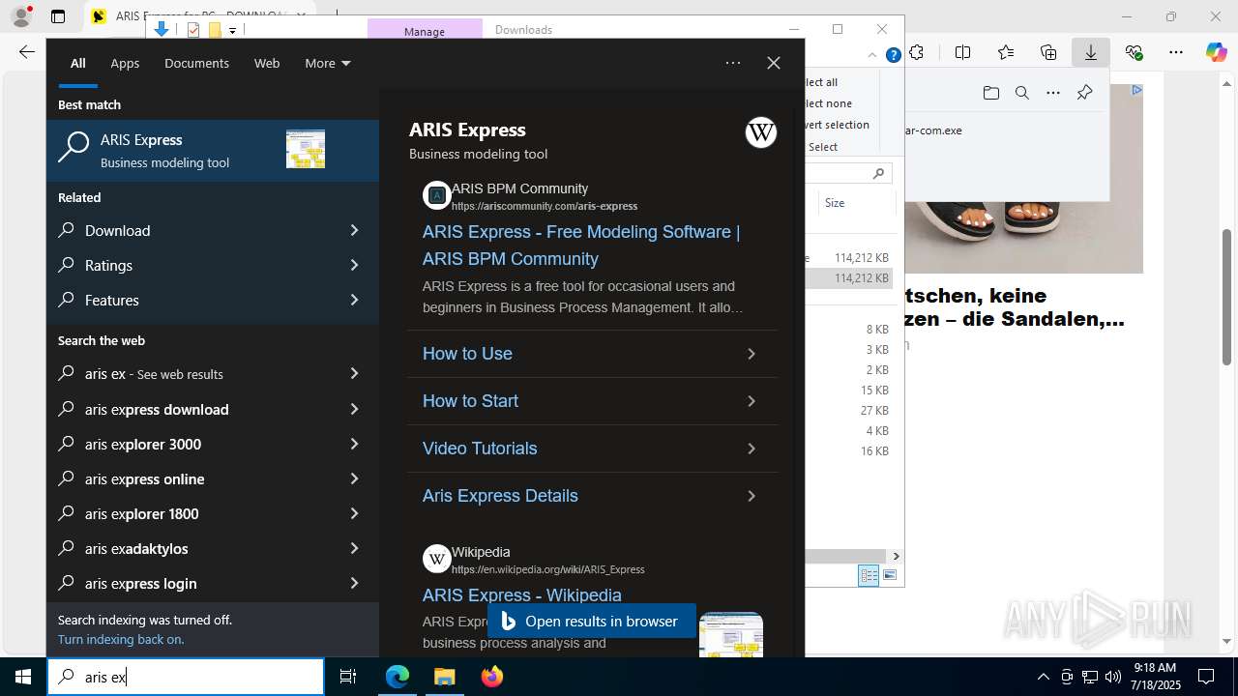Open Microsoft Edge from taskbar
The width and height of the screenshot is (1238, 696).
pos(398,677)
